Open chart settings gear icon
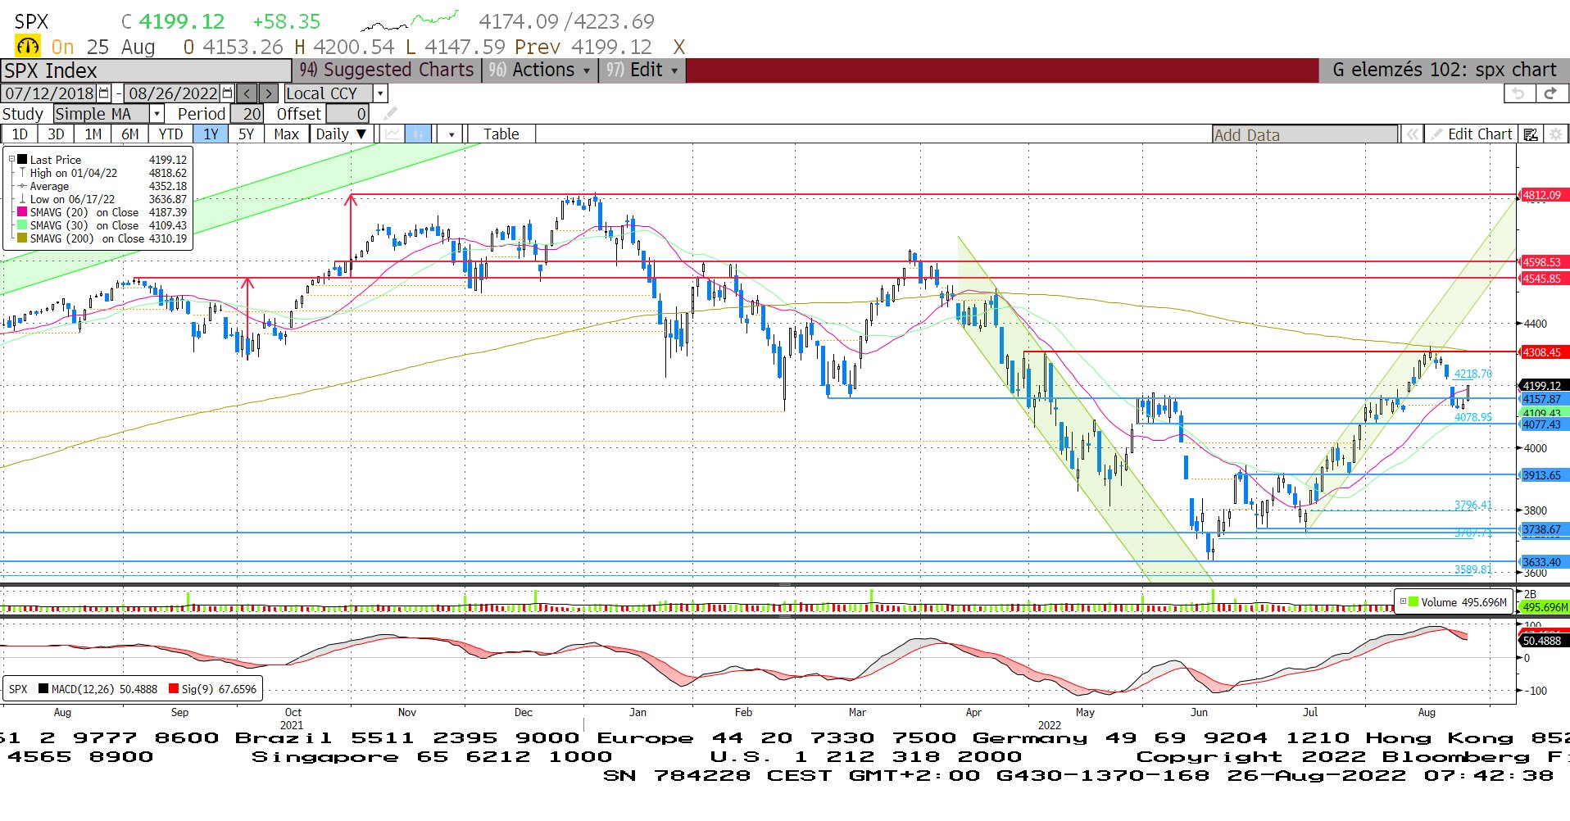The height and width of the screenshot is (821, 1570). point(1555,134)
